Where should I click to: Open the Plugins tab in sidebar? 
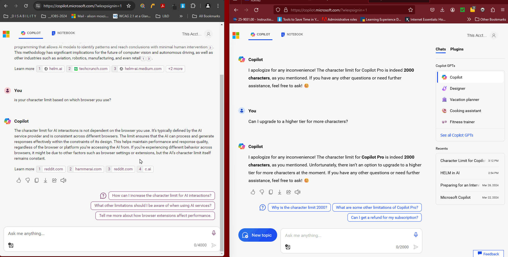tap(457, 49)
